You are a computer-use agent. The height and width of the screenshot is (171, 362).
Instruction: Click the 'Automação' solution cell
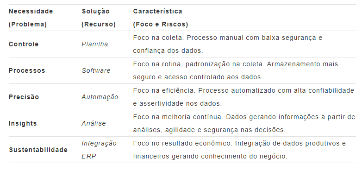tap(100, 97)
